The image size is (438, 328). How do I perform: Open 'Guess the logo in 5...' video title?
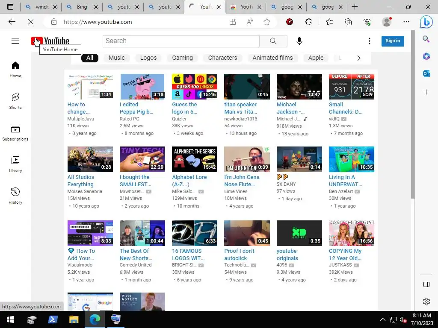[185, 108]
